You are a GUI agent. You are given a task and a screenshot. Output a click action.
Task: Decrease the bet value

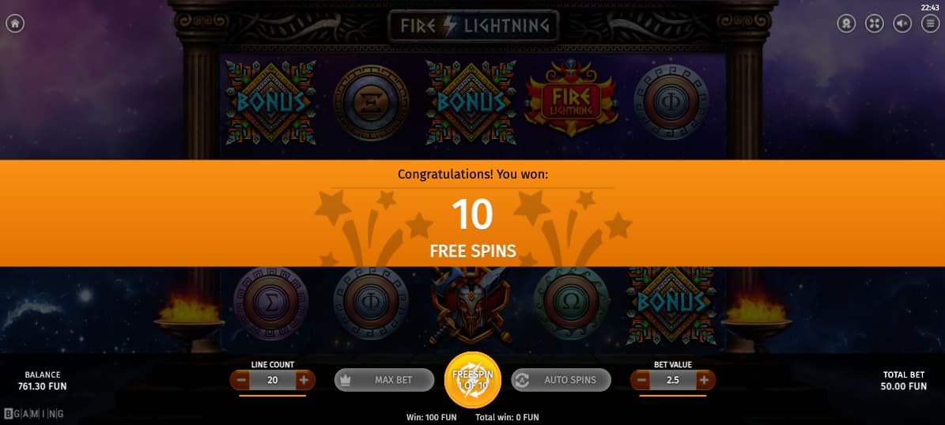[641, 380]
